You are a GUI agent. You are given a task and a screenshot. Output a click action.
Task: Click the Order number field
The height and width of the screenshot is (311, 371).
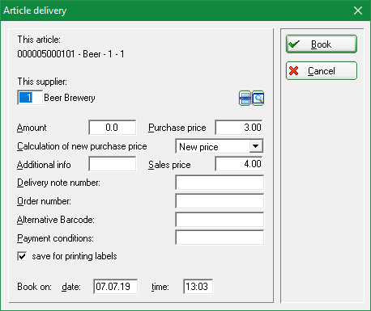pos(220,201)
